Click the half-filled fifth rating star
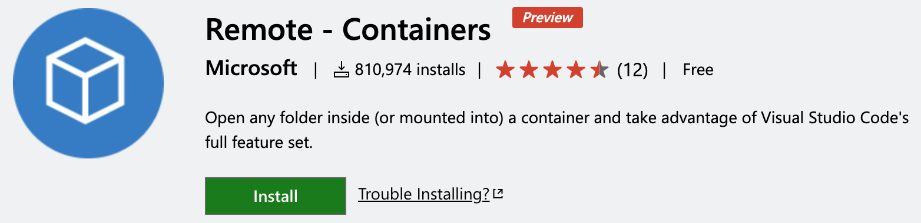This screenshot has height=223, width=921. tap(599, 70)
